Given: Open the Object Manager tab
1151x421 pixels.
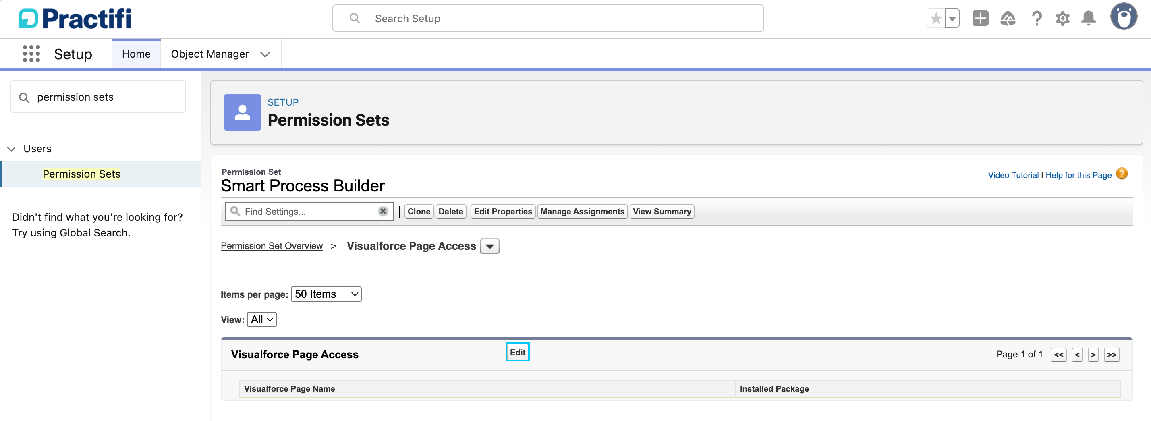Looking at the screenshot, I should click(209, 54).
